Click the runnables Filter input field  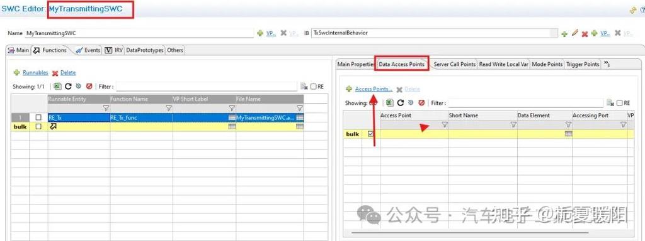206,87
